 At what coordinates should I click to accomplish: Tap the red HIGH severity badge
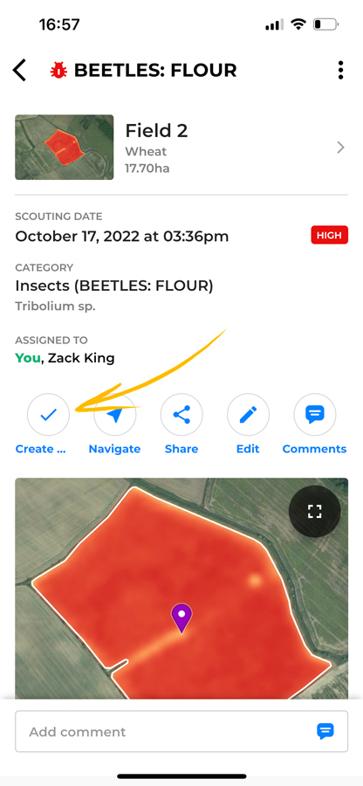point(330,235)
